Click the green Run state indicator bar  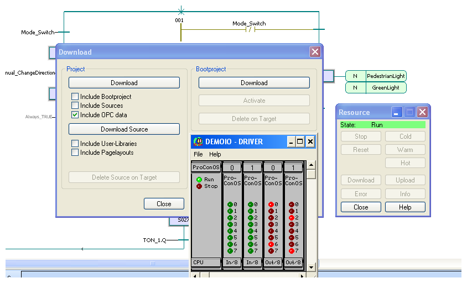(382, 125)
